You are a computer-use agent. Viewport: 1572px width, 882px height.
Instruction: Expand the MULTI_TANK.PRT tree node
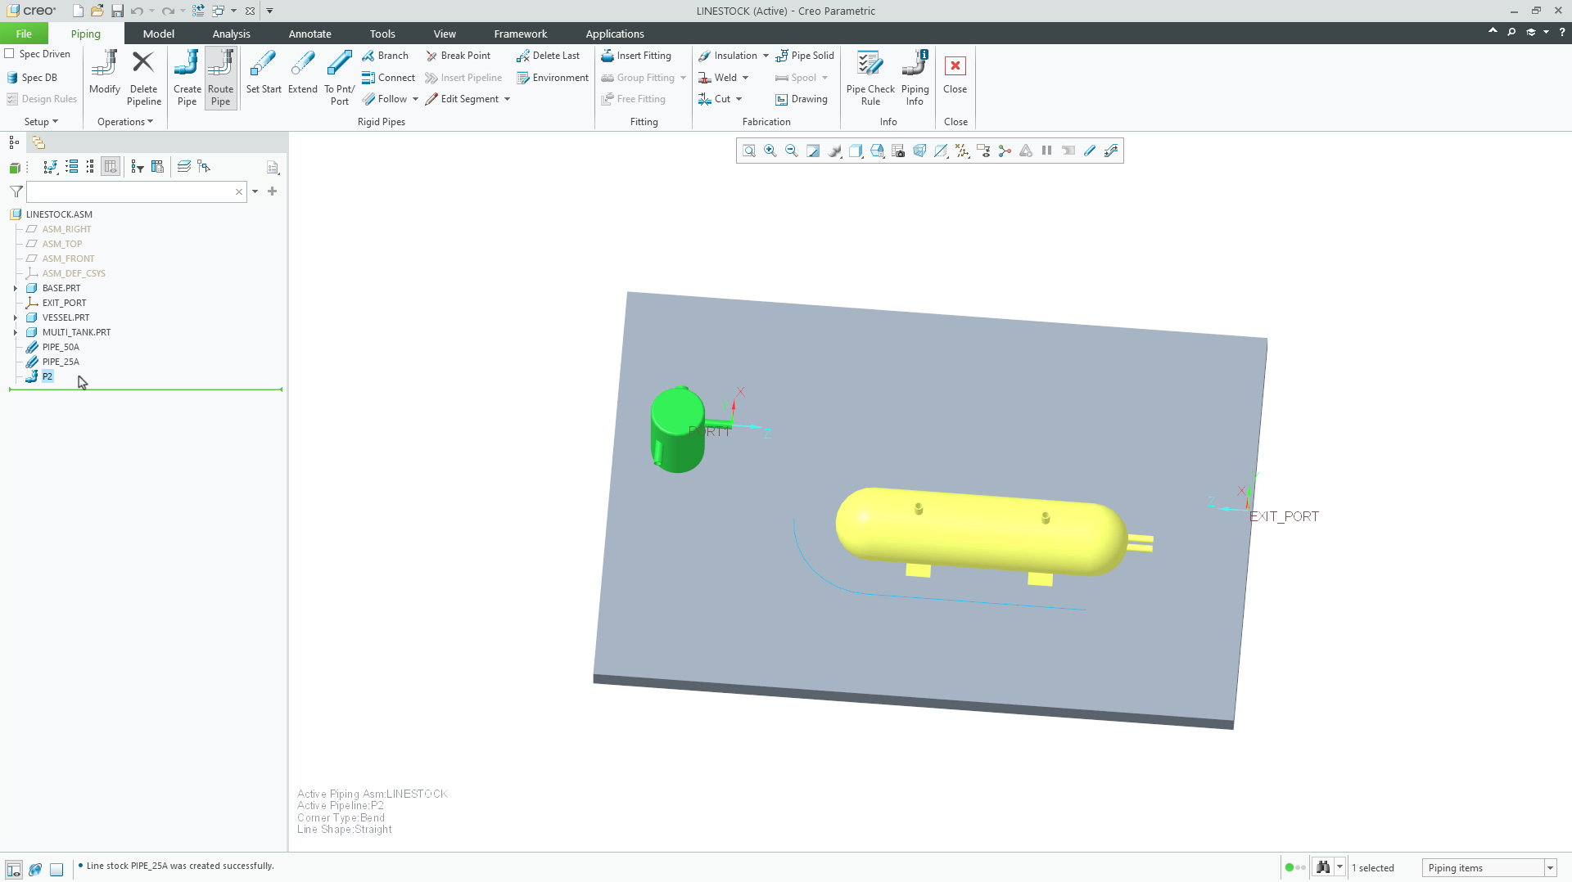coord(16,332)
